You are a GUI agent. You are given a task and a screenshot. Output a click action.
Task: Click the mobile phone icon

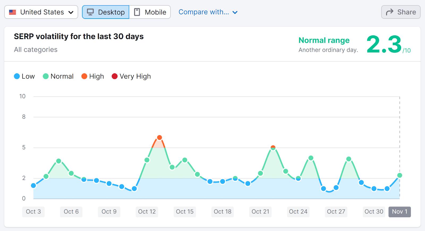[x=137, y=12]
